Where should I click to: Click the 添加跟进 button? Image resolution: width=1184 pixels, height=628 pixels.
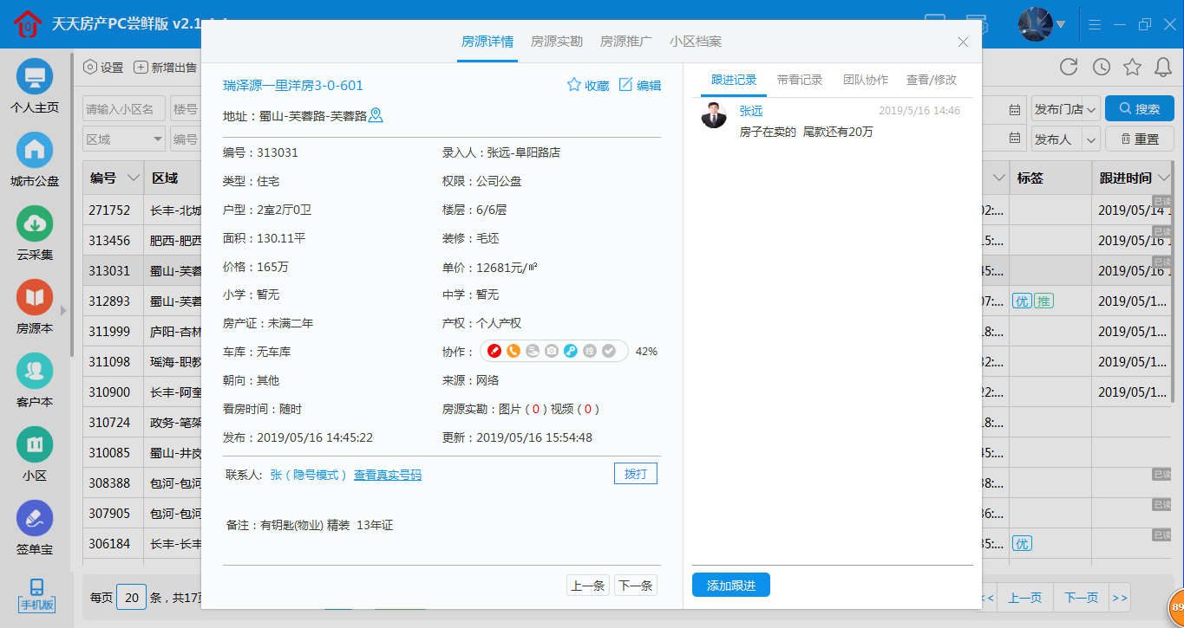[x=730, y=586]
